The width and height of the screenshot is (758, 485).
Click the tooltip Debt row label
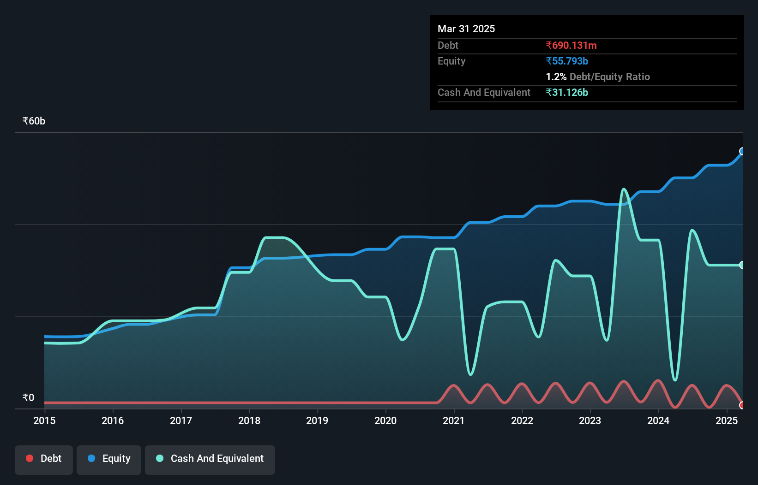(448, 45)
